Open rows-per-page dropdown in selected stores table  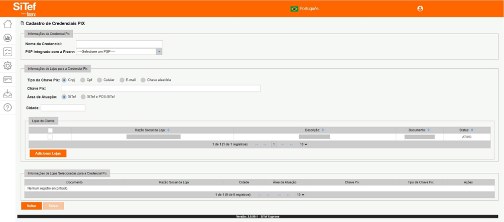[x=300, y=194]
